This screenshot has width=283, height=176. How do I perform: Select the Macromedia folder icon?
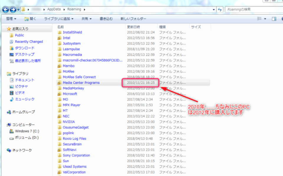click(59, 55)
